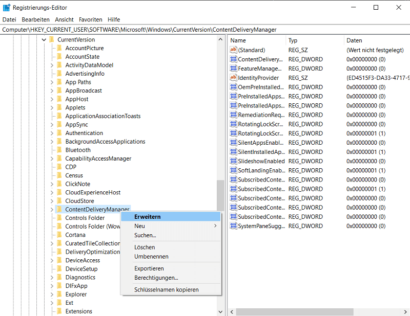Choose Löschen in the context menu
The height and width of the screenshot is (316, 410).
click(171, 247)
